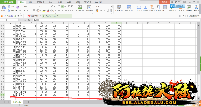Click the Wrap Text icon
This screenshot has height=107, width=201.
pos(89,7)
